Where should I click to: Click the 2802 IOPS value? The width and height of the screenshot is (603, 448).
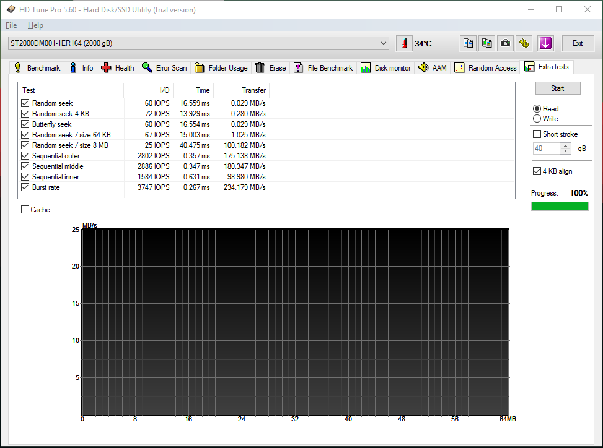[x=154, y=155]
